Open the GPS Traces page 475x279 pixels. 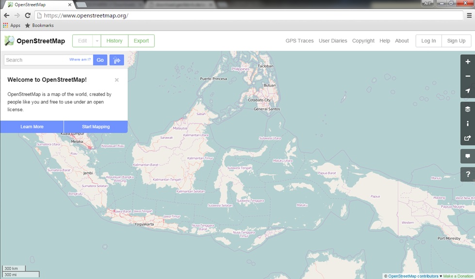pyautogui.click(x=300, y=41)
